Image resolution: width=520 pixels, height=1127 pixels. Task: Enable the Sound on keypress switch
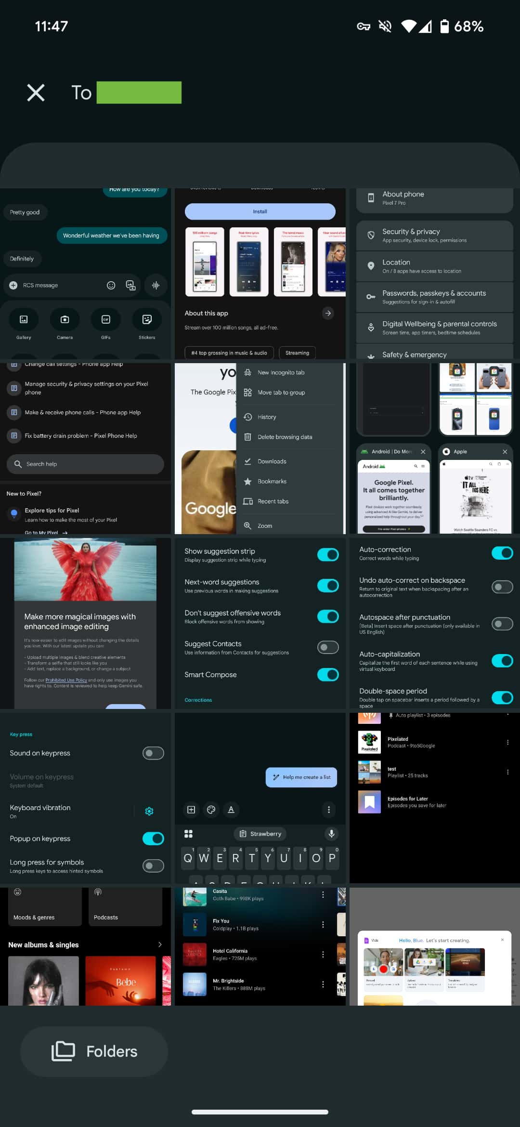(x=153, y=753)
